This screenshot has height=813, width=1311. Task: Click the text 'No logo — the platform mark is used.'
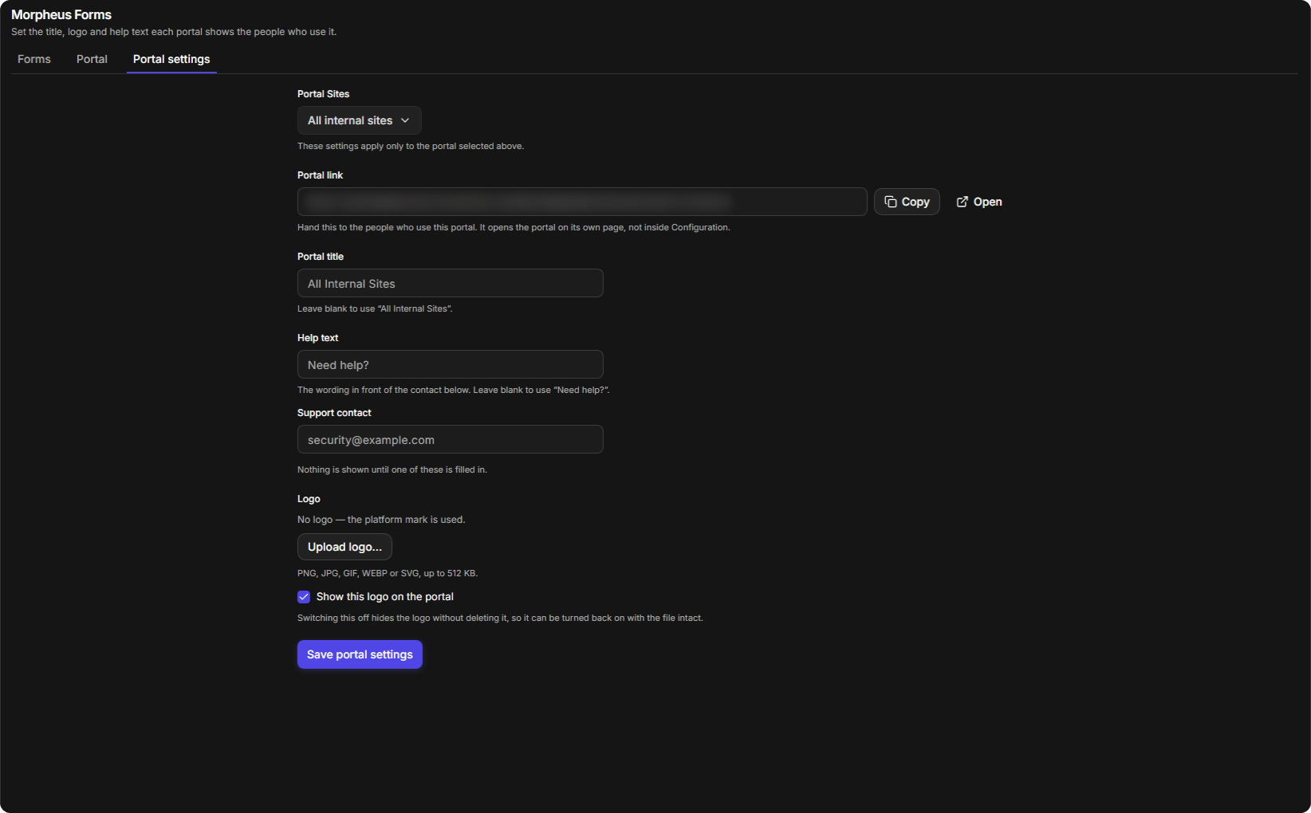pos(381,520)
